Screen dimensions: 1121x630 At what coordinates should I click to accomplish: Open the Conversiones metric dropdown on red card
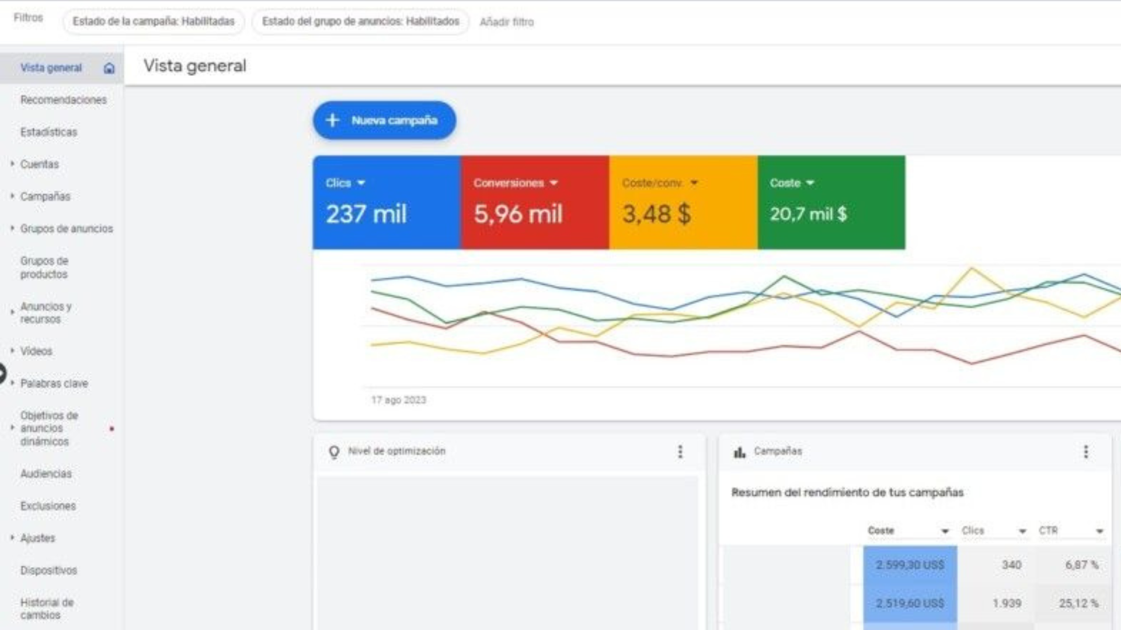point(553,183)
